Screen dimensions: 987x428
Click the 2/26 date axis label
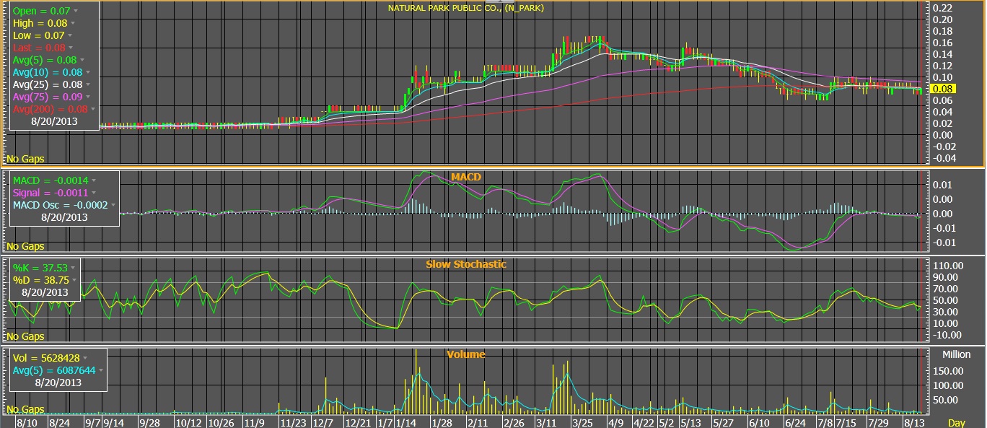pyautogui.click(x=514, y=422)
